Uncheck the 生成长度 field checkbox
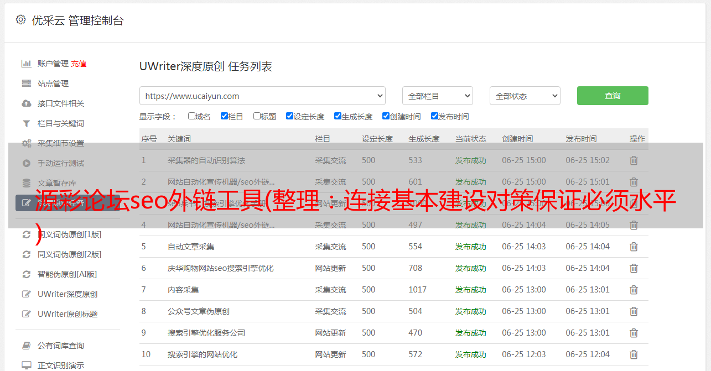This screenshot has width=711, height=371. click(x=338, y=116)
